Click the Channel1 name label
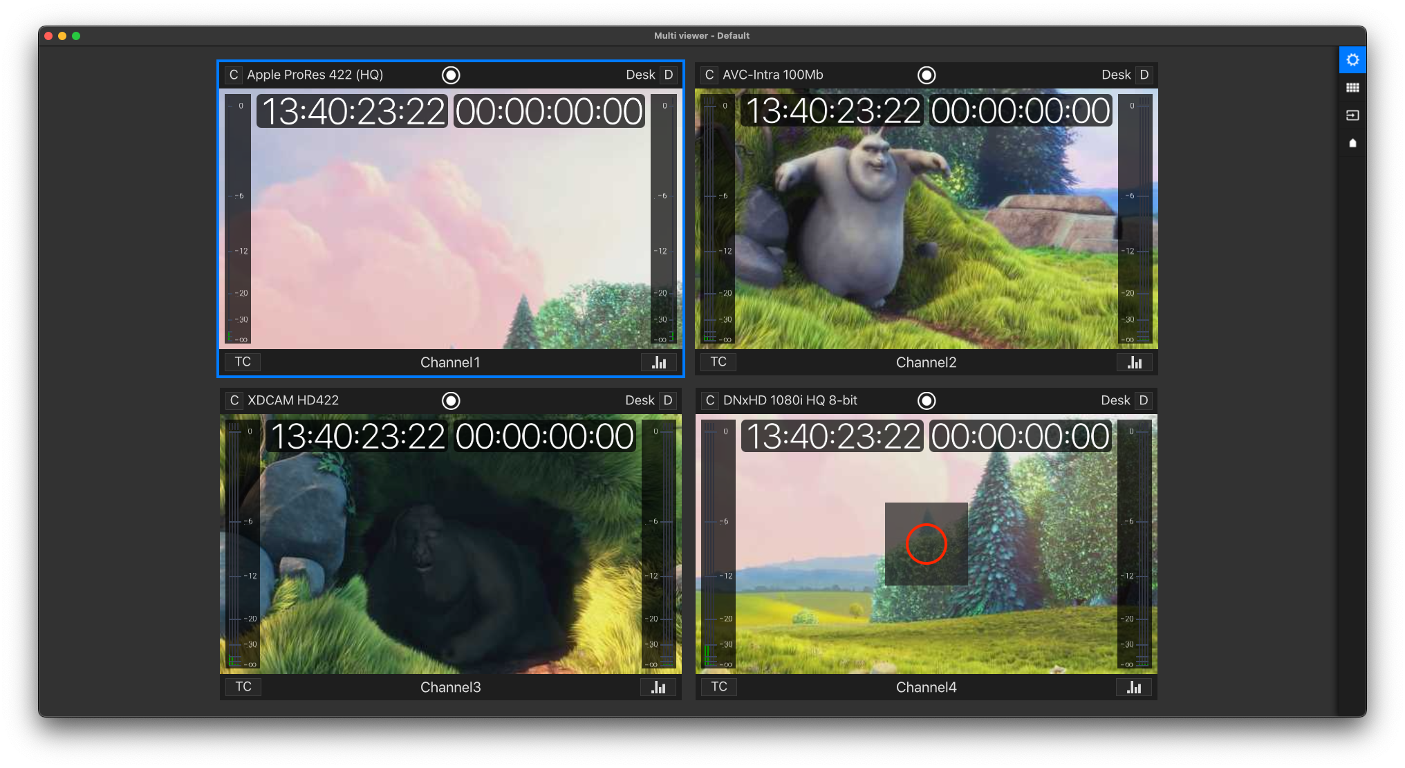The width and height of the screenshot is (1405, 768). [450, 362]
